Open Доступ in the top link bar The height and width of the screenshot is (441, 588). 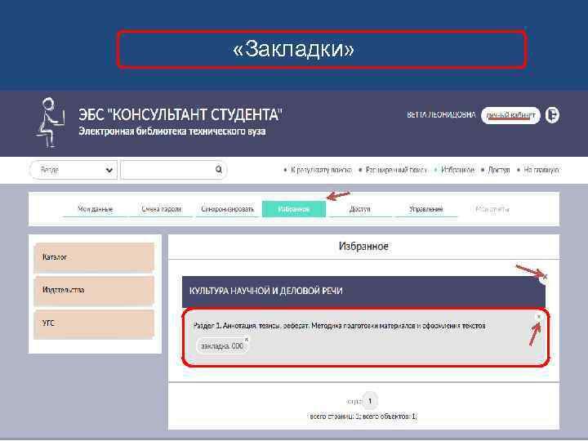(499, 170)
